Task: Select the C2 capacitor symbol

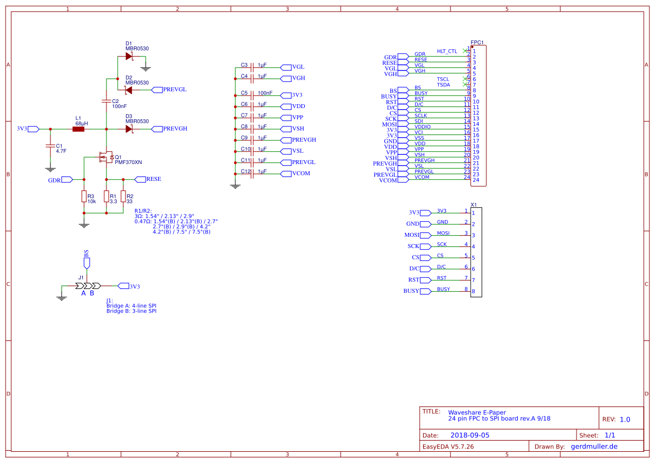Action: [106, 101]
